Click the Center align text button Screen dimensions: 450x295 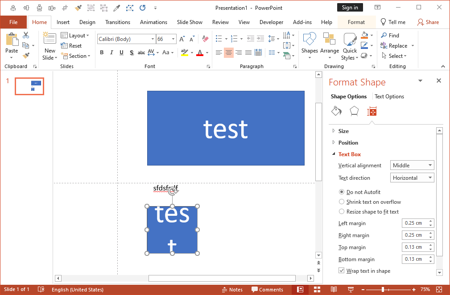point(229,53)
